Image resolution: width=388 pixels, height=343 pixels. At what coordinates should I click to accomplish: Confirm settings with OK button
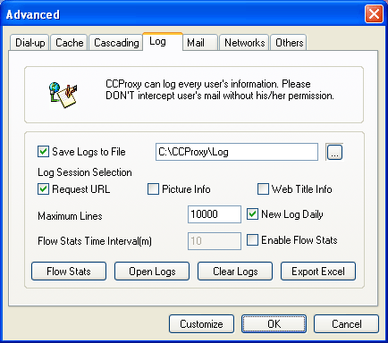pyautogui.click(x=274, y=324)
